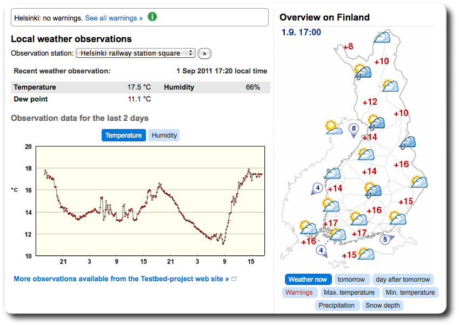Show day after tomorrow forecast map
This screenshot has height=326, width=459.
[x=403, y=280]
